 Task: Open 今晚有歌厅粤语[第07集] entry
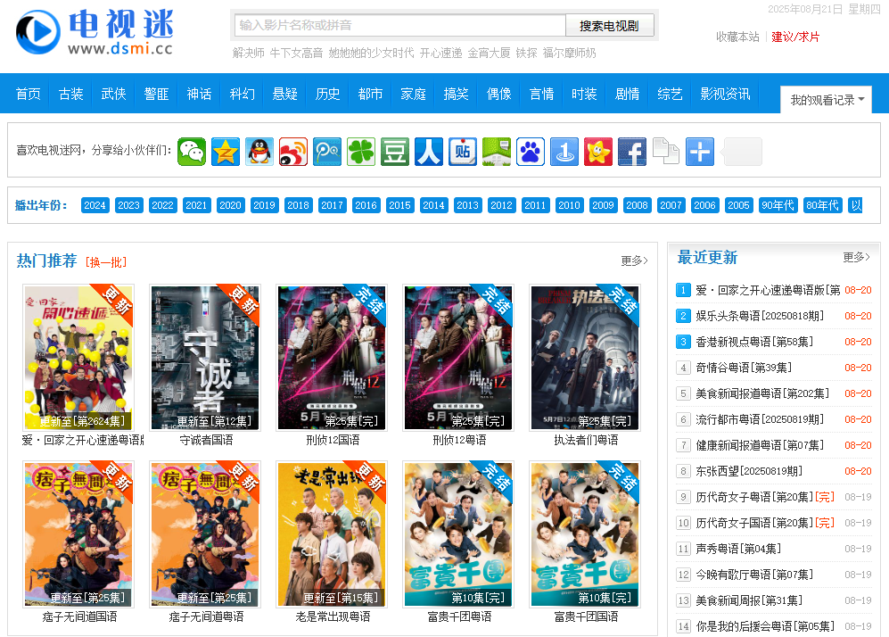[754, 575]
